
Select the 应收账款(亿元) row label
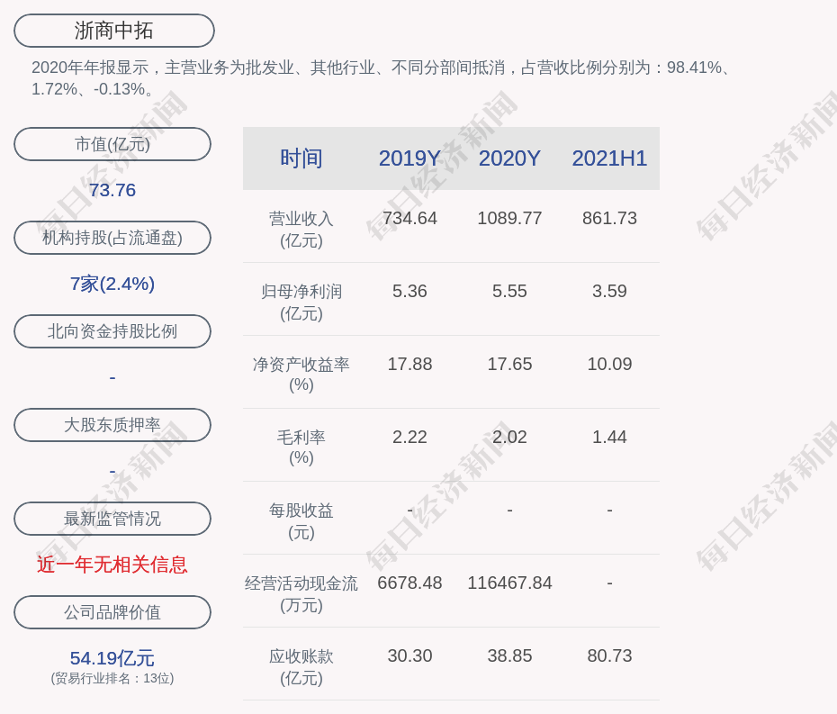coord(301,667)
